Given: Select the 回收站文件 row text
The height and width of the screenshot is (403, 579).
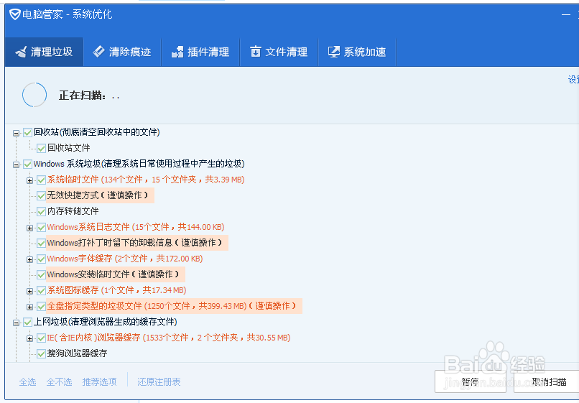Looking at the screenshot, I should tap(69, 148).
